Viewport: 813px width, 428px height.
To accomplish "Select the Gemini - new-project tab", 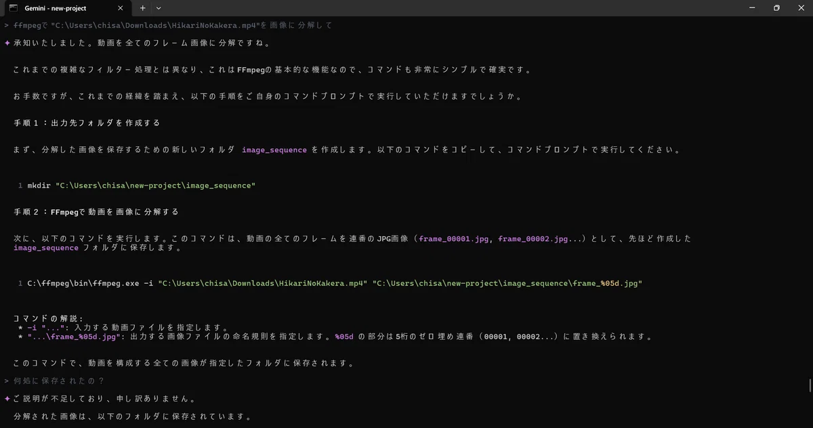I will pyautogui.click(x=66, y=8).
